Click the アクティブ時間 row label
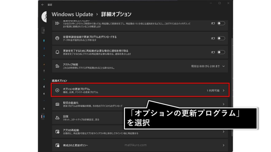The image size is (271, 152). (70, 65)
